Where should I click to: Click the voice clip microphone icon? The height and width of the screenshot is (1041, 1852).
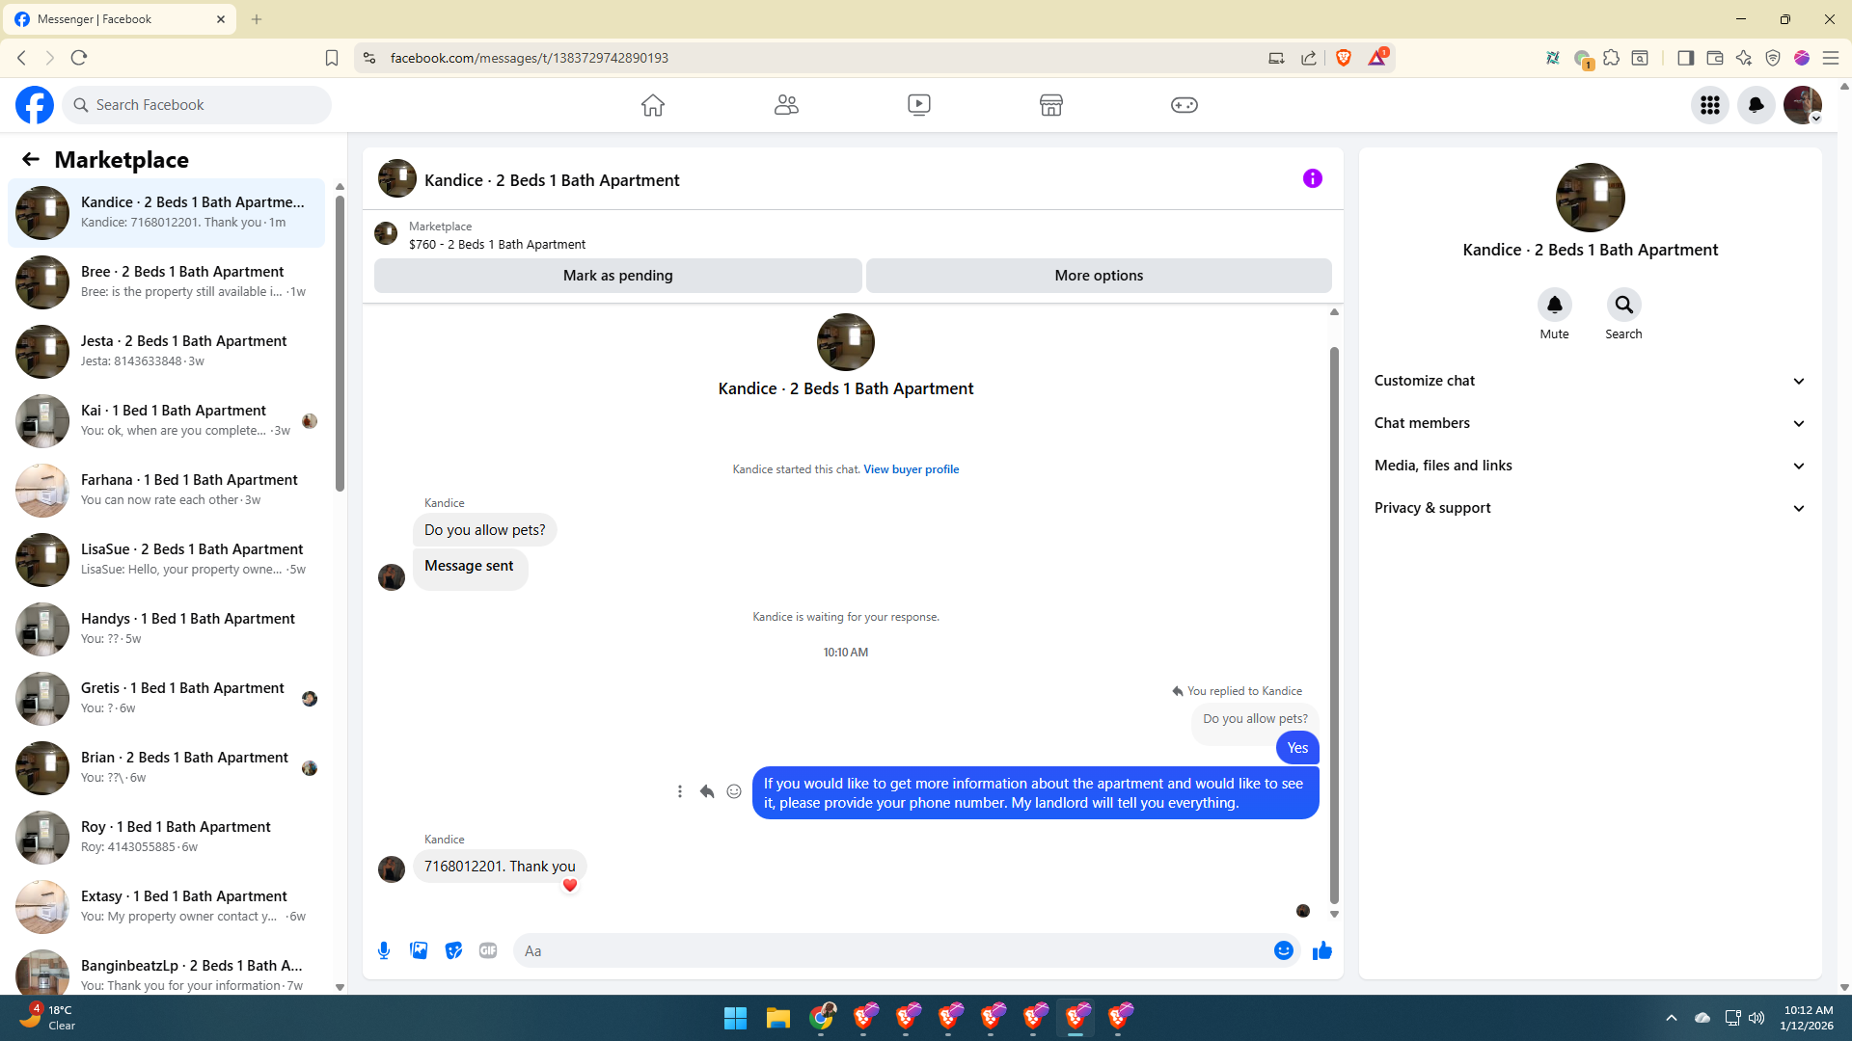pos(384,950)
